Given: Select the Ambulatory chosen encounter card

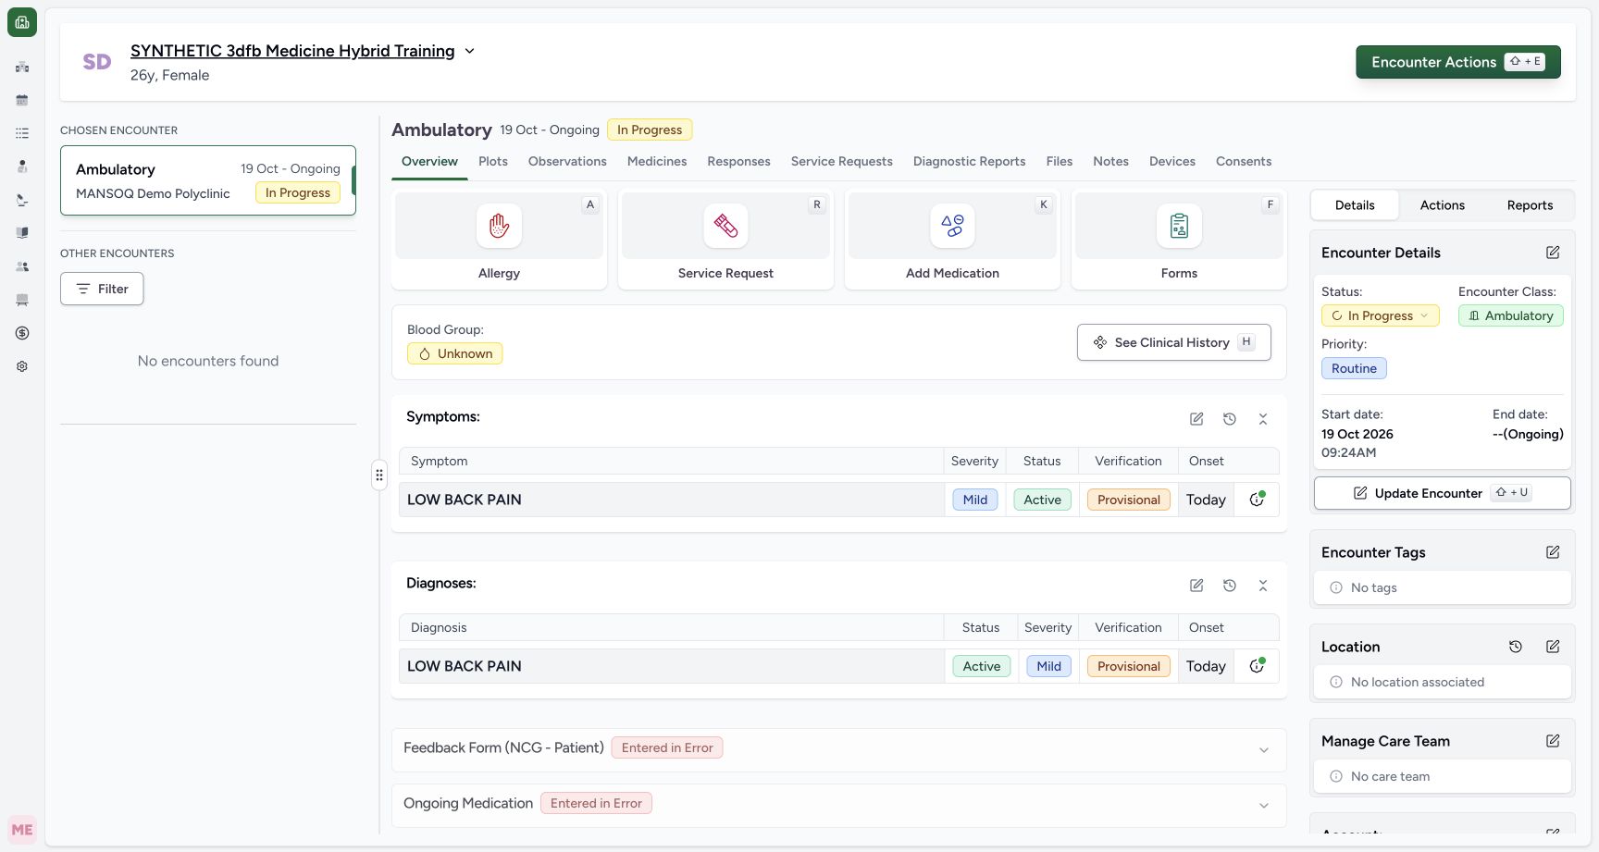Looking at the screenshot, I should click(x=208, y=180).
